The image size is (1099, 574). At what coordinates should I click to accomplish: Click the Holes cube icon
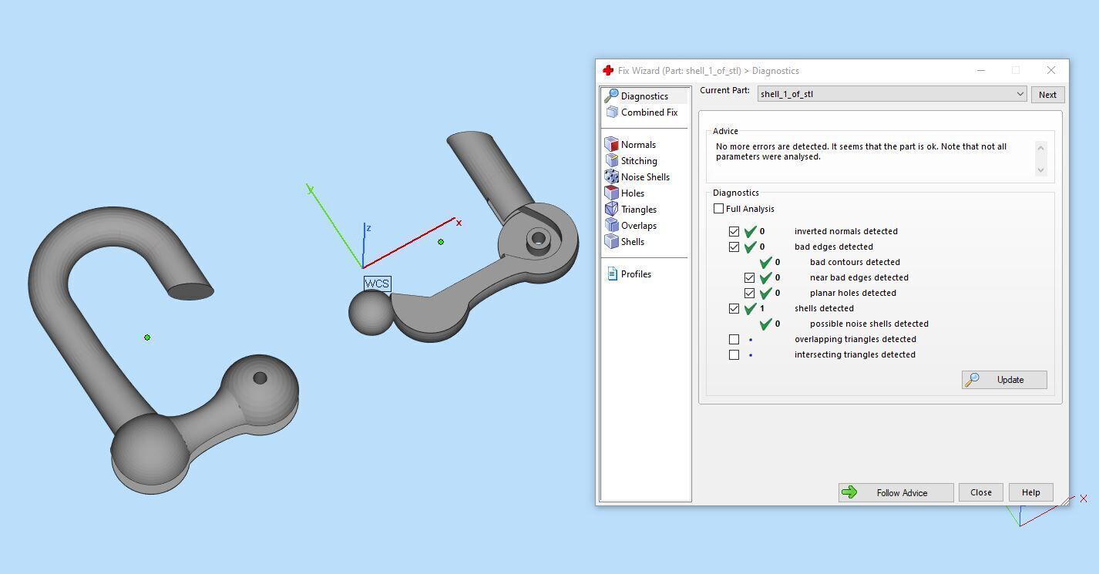tap(612, 193)
